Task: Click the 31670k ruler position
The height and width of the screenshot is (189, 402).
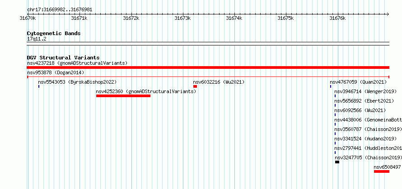Action: click(x=28, y=18)
